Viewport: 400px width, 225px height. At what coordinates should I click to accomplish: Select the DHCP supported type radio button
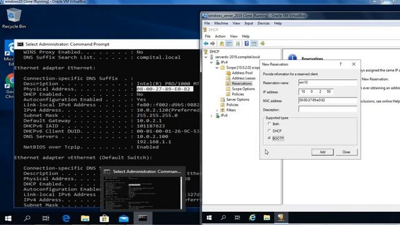click(x=269, y=131)
